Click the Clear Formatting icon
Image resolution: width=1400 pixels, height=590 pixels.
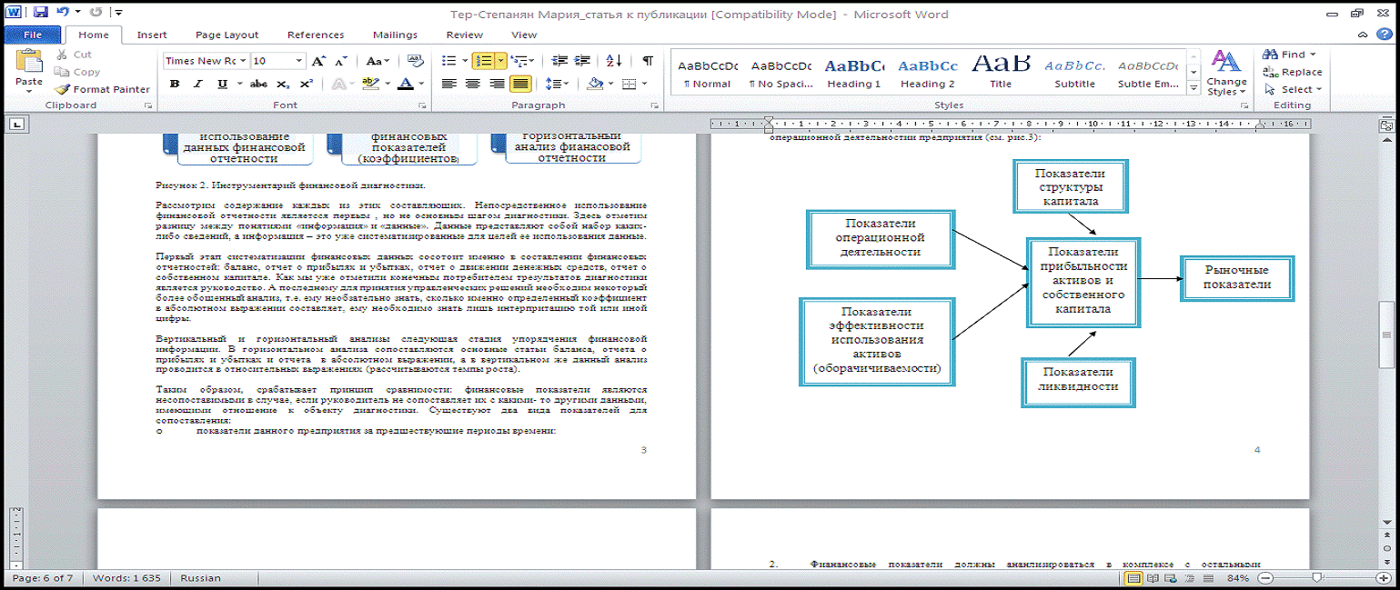pos(416,61)
